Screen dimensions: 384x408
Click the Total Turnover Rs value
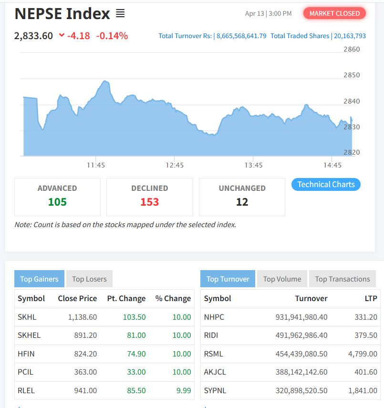[241, 36]
